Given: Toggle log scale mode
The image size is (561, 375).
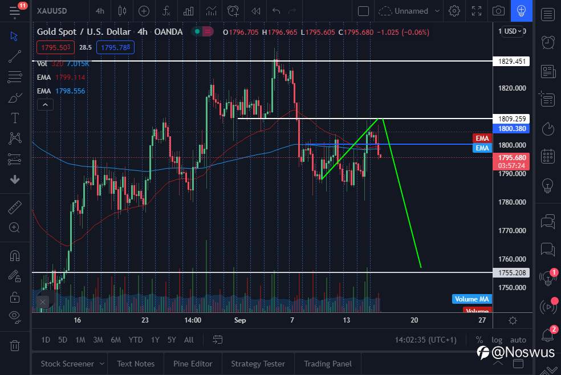Looking at the screenshot, I should coord(497,340).
